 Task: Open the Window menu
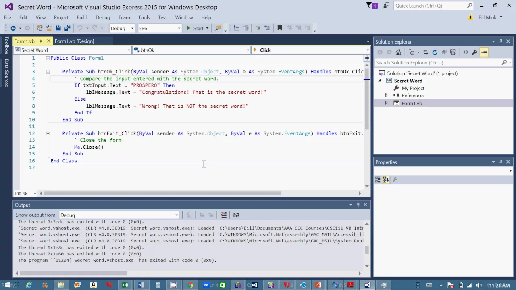pos(184,17)
